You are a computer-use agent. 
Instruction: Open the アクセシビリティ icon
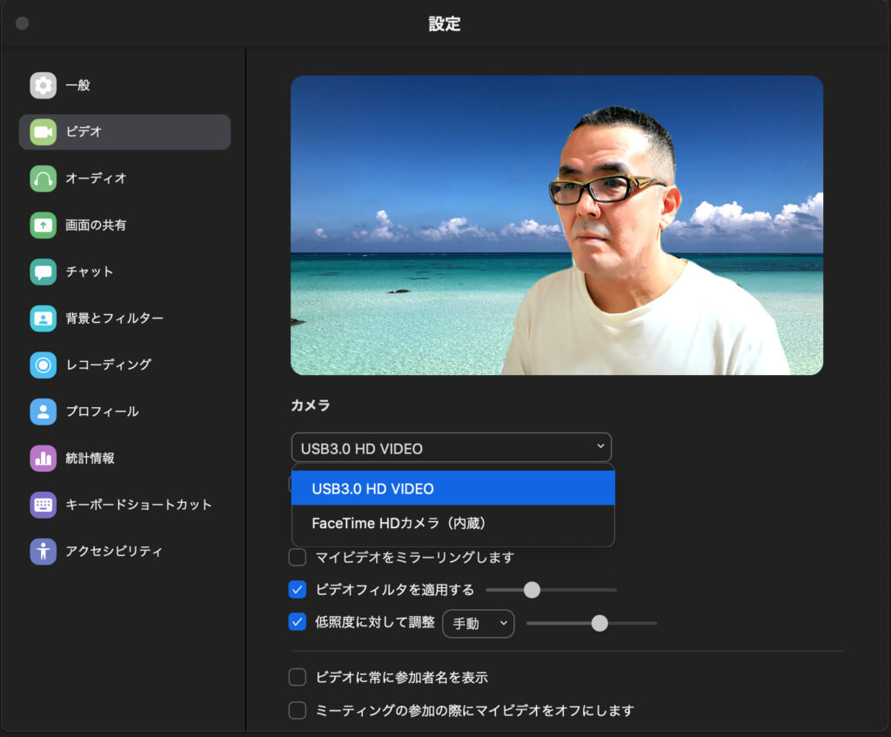(44, 551)
